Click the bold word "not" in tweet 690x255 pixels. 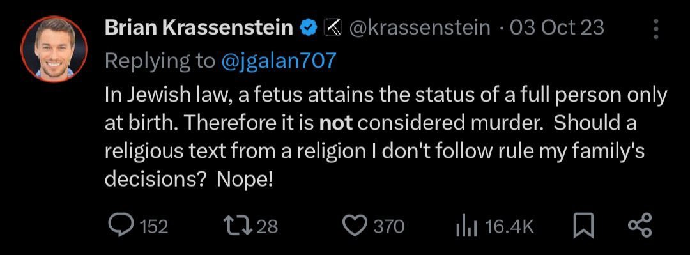point(337,124)
